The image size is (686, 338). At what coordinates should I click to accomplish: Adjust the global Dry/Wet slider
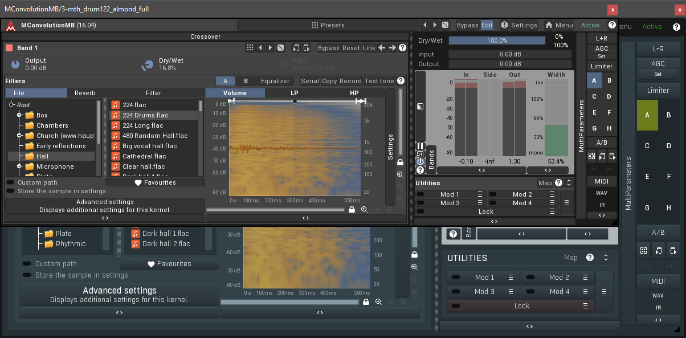click(x=497, y=40)
